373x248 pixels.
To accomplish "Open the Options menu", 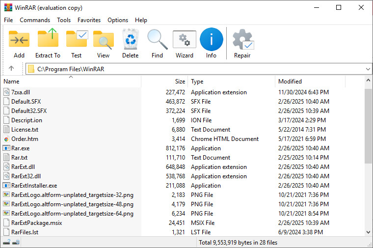I will 118,20.
